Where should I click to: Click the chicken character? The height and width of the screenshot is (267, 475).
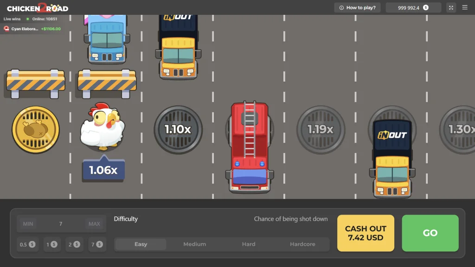pyautogui.click(x=103, y=127)
